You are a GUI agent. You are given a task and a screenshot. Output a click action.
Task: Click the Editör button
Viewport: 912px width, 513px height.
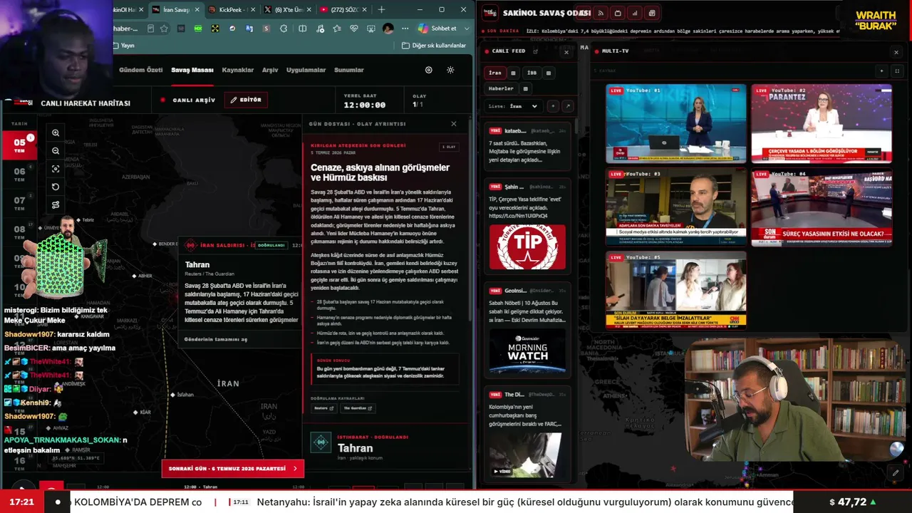(x=246, y=100)
